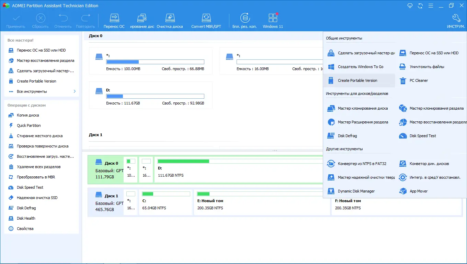Image resolution: width=467 pixels, height=264 pixels.
Task: Choose Create Portable Version in tools popup
Action: tap(359, 80)
